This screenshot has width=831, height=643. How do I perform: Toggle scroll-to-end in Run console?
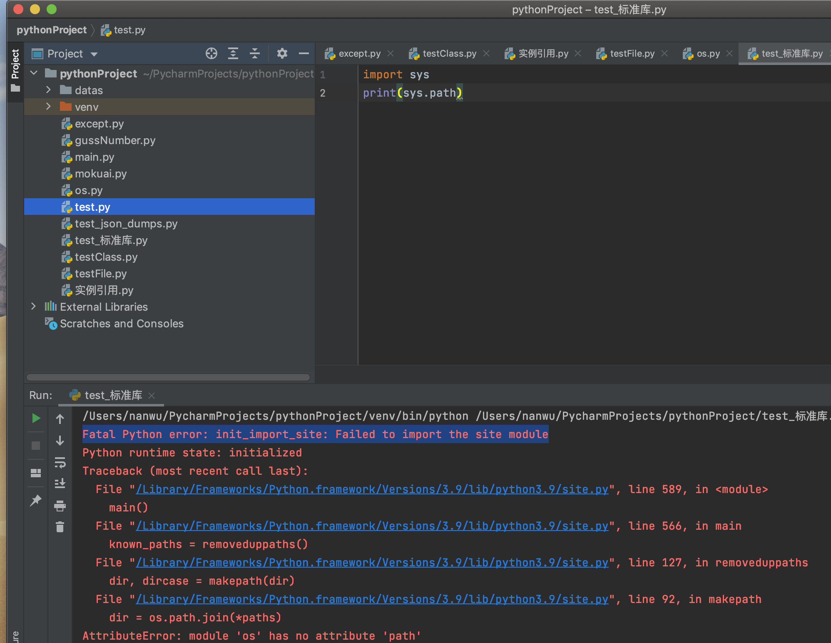60,483
